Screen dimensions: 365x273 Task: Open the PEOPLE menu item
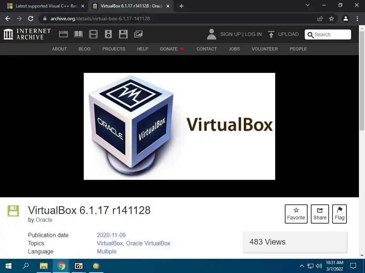click(298, 49)
